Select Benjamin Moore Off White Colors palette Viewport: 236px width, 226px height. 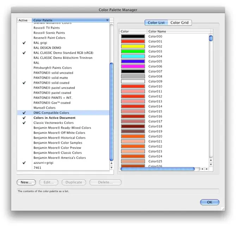click(59, 133)
